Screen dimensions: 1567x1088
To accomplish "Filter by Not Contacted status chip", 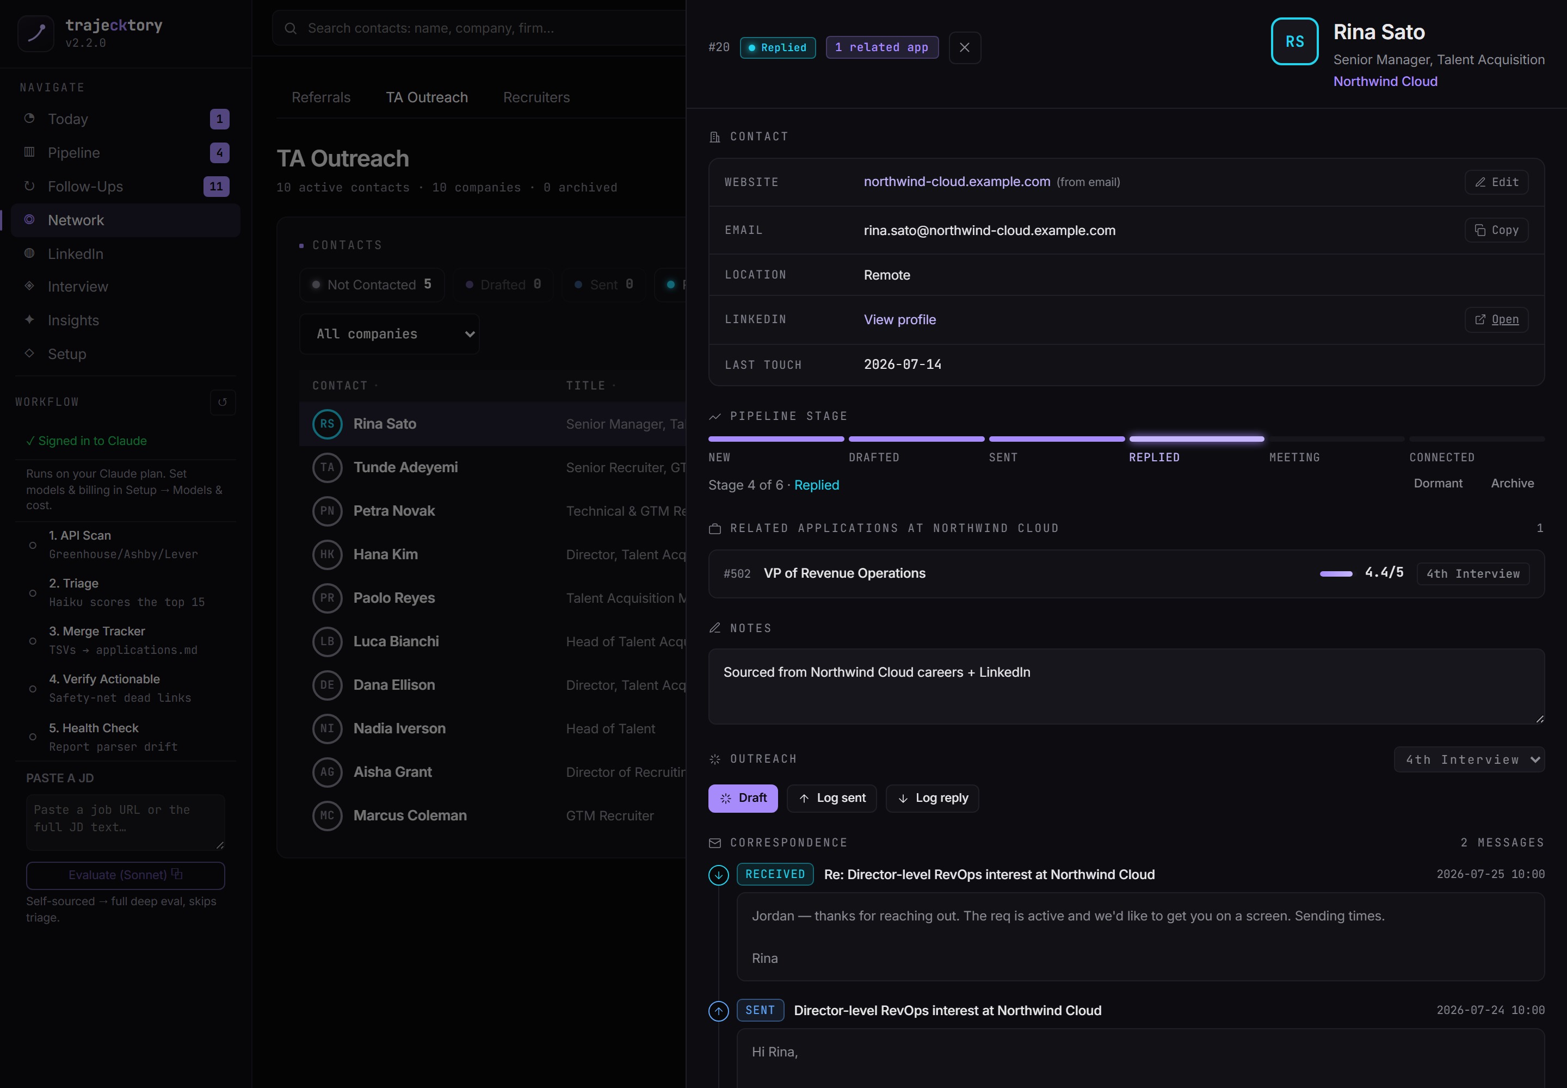I will point(372,285).
